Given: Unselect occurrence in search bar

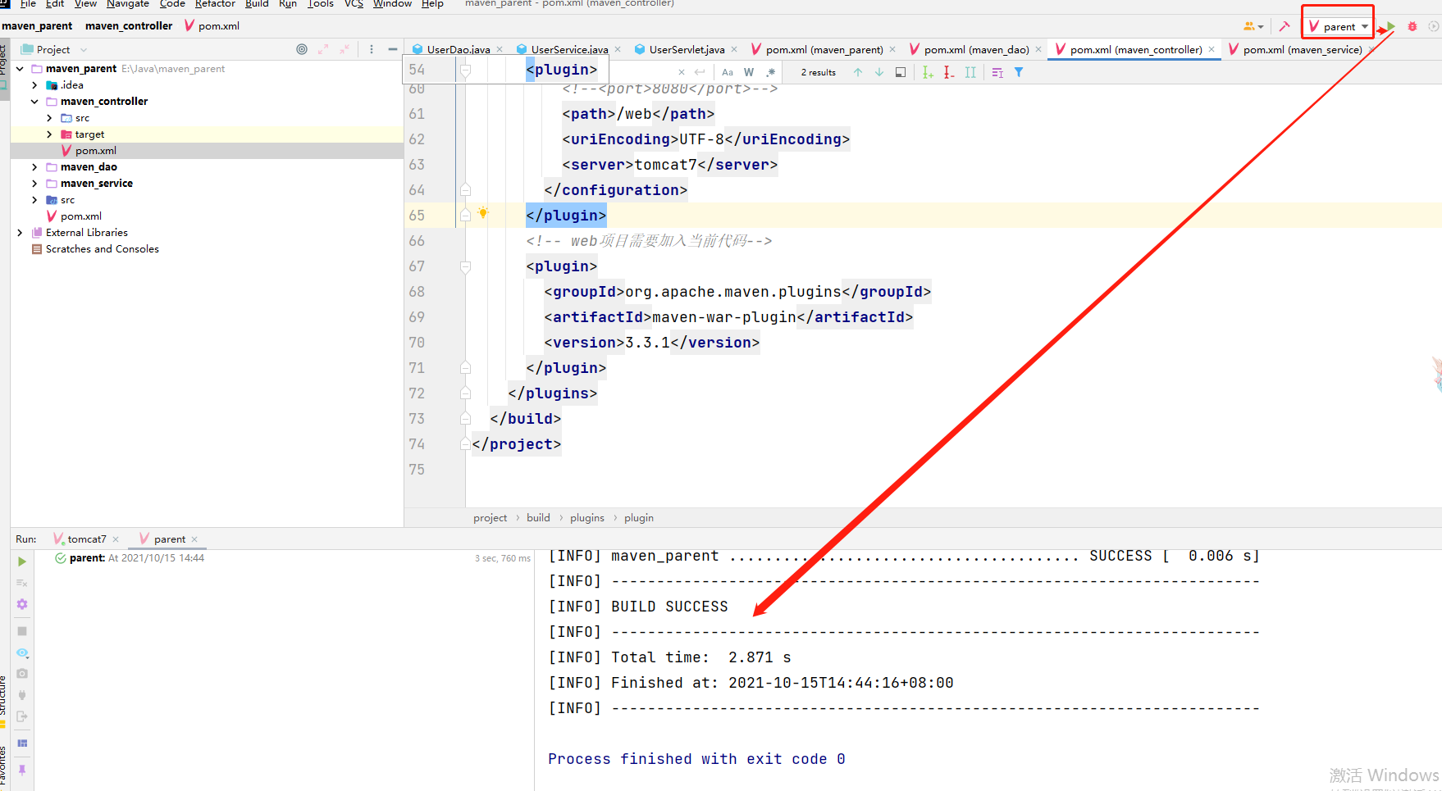Looking at the screenshot, I should 949,72.
